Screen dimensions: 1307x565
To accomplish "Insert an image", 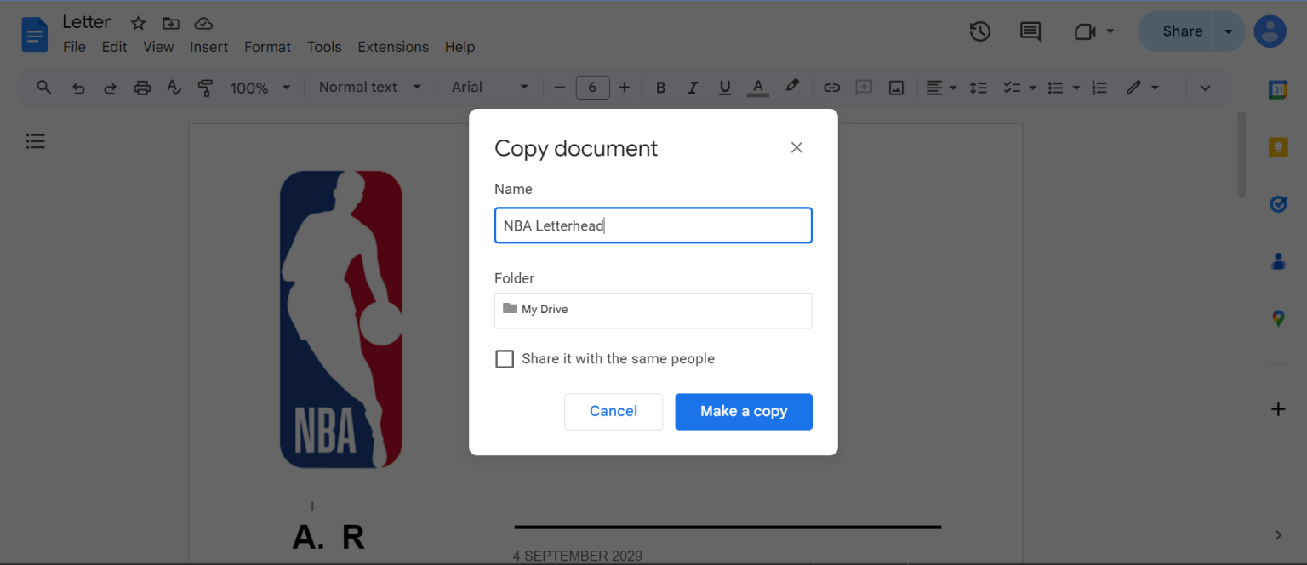I will (x=896, y=87).
